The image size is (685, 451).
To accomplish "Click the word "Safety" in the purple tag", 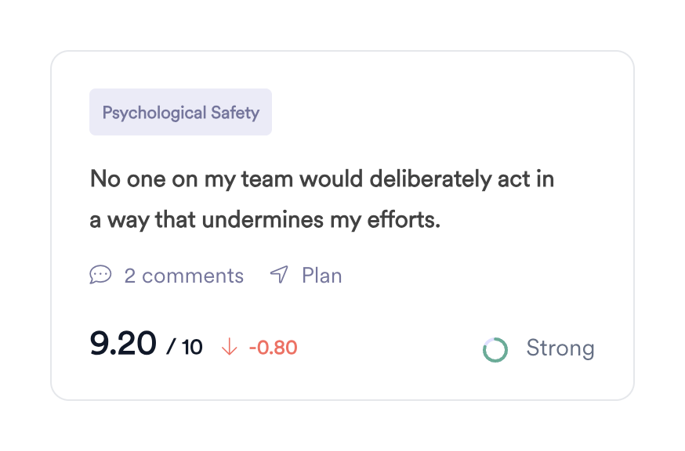I will click(235, 113).
